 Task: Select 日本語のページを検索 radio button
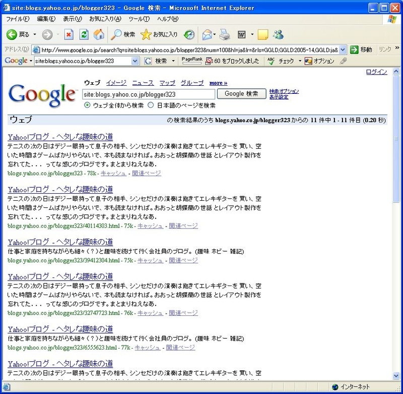coord(150,106)
